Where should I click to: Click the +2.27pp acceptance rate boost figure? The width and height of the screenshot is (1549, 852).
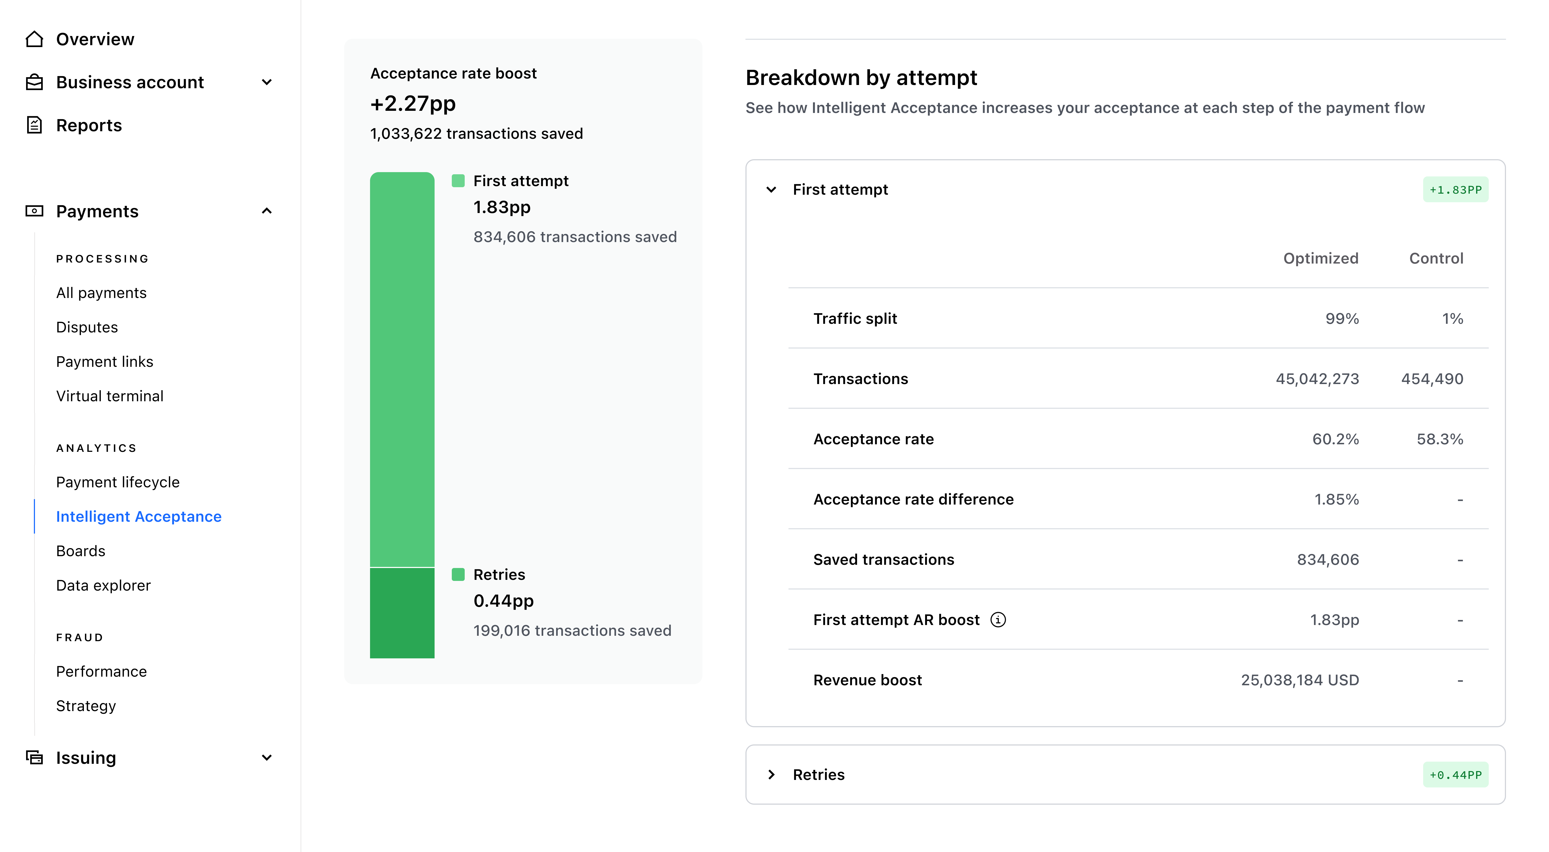click(413, 104)
